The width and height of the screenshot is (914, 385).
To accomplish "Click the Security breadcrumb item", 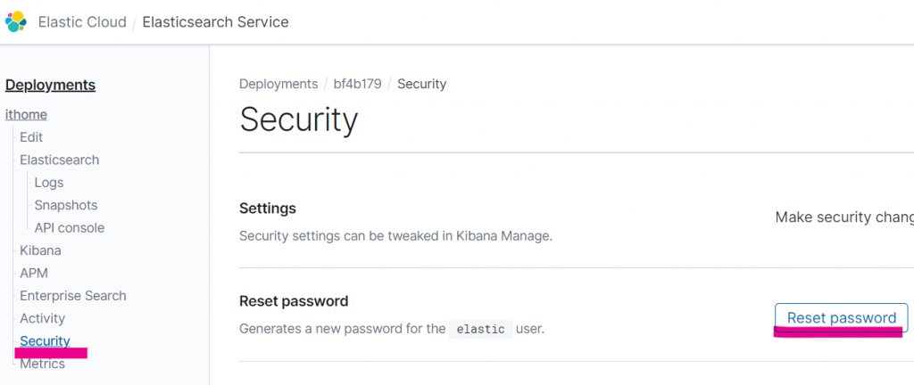I will point(421,84).
